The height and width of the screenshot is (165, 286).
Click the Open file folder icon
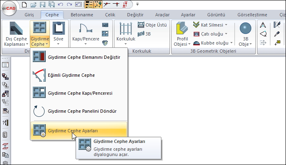point(34,5)
